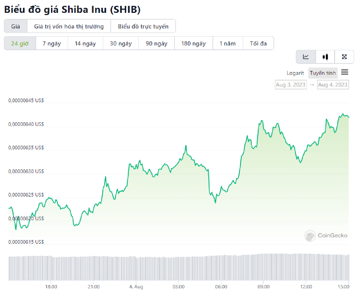Image resolution: width=358 pixels, height=297 pixels.
Task: Click the 15:00 time axis label
Action: [343, 287]
